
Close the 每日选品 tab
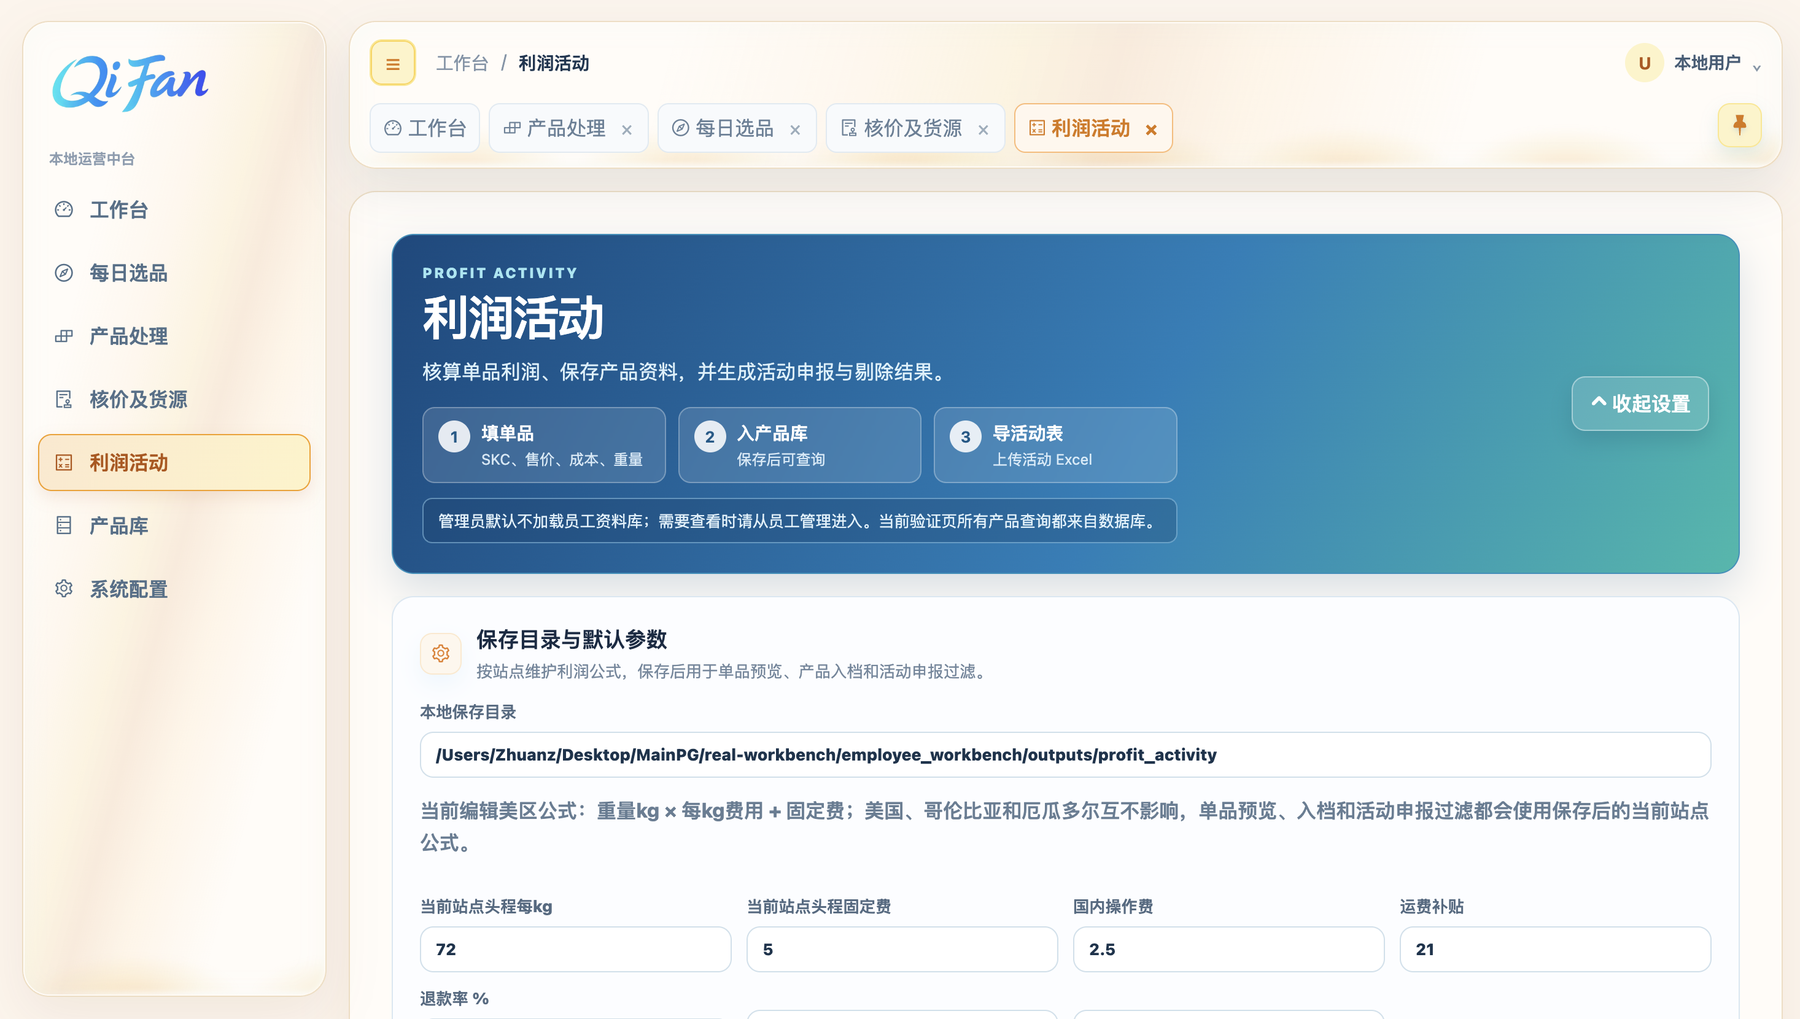795,130
